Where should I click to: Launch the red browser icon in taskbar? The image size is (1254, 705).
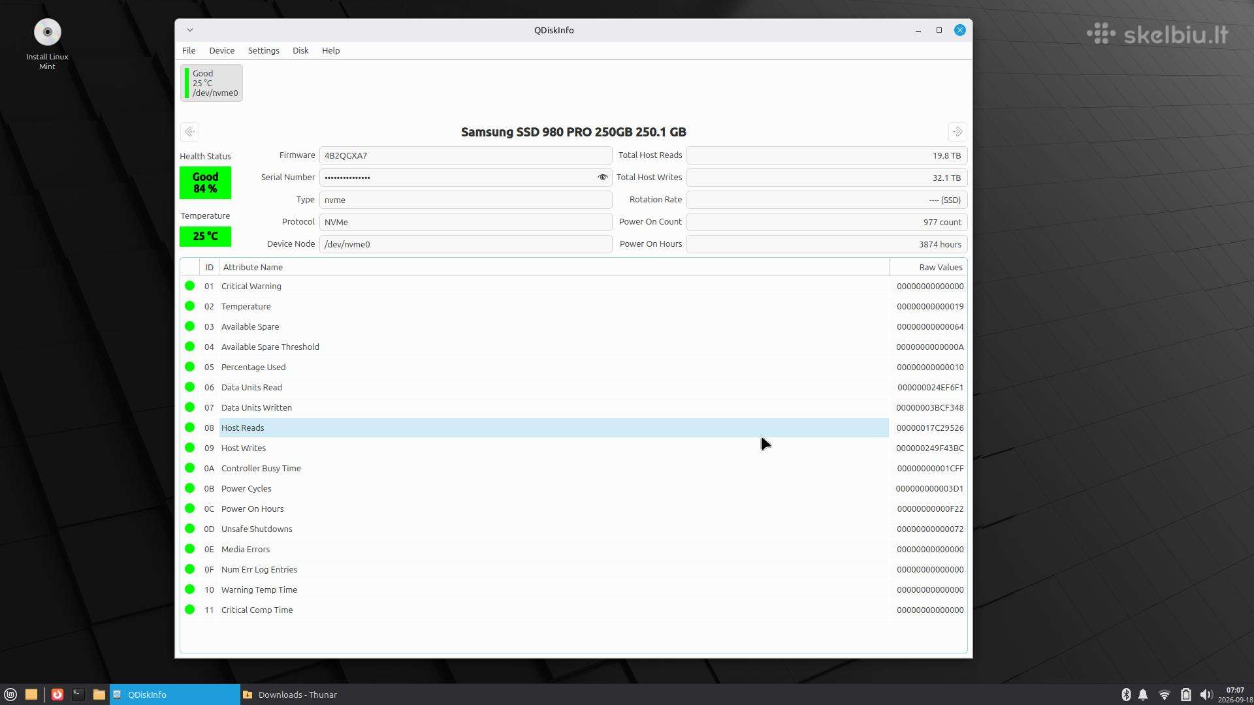coord(57,695)
